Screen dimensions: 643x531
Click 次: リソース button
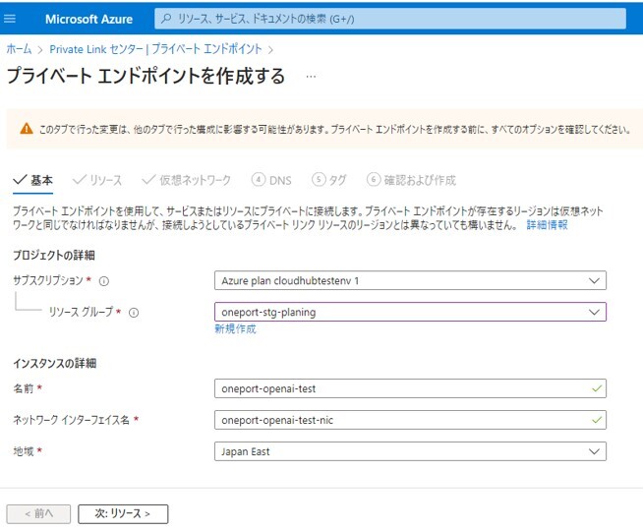[x=123, y=513]
